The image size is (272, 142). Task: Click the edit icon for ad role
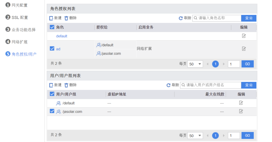[244, 49]
